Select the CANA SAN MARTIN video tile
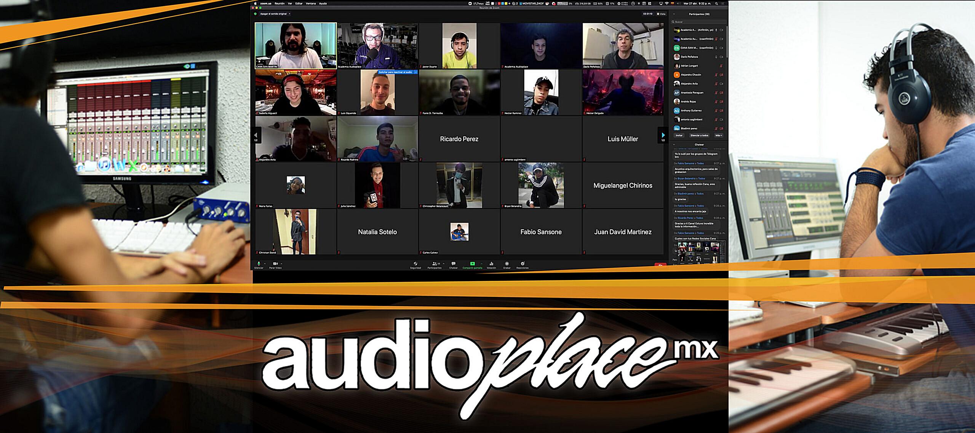The image size is (975, 433). pos(296,46)
